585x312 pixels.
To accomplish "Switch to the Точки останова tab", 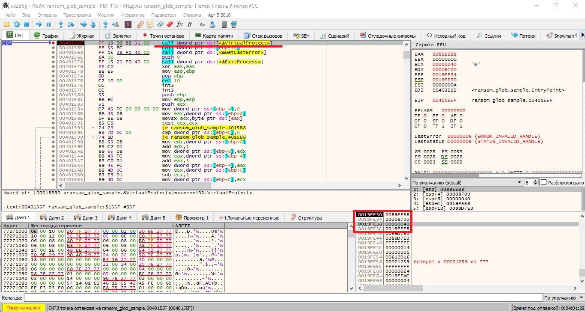I will pyautogui.click(x=163, y=36).
